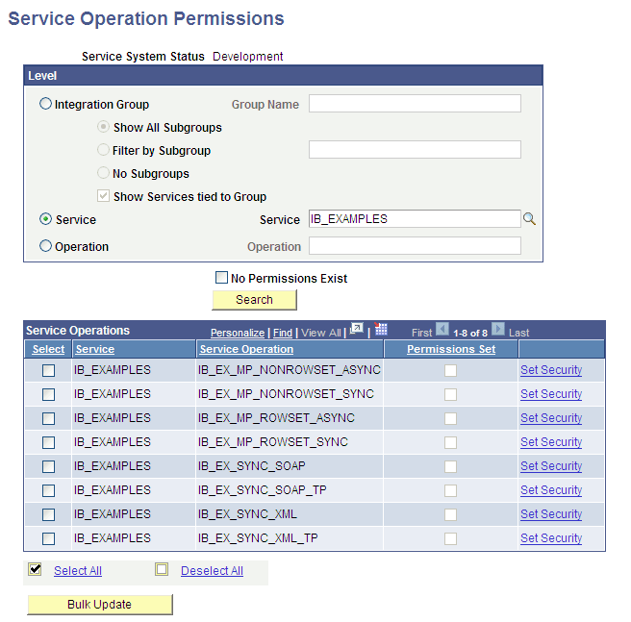
Task: Open Set Security for IB_EX_MP_NONROWSET_ASYNC
Action: pyautogui.click(x=551, y=370)
